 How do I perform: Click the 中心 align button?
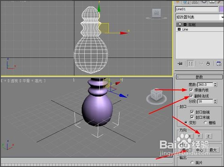[200, 150]
